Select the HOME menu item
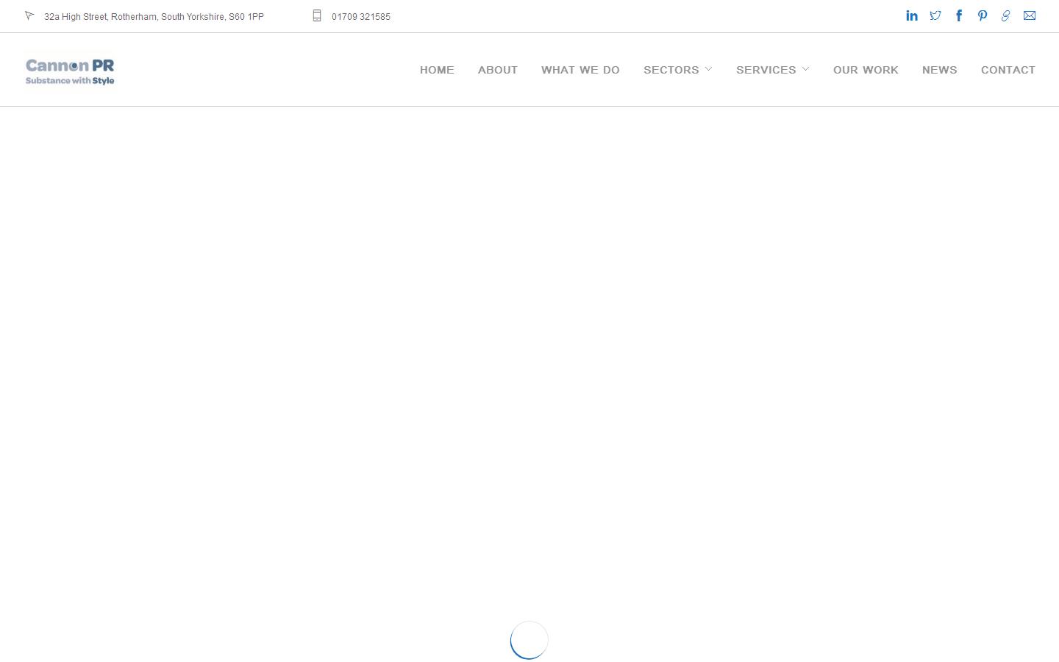 (x=437, y=69)
